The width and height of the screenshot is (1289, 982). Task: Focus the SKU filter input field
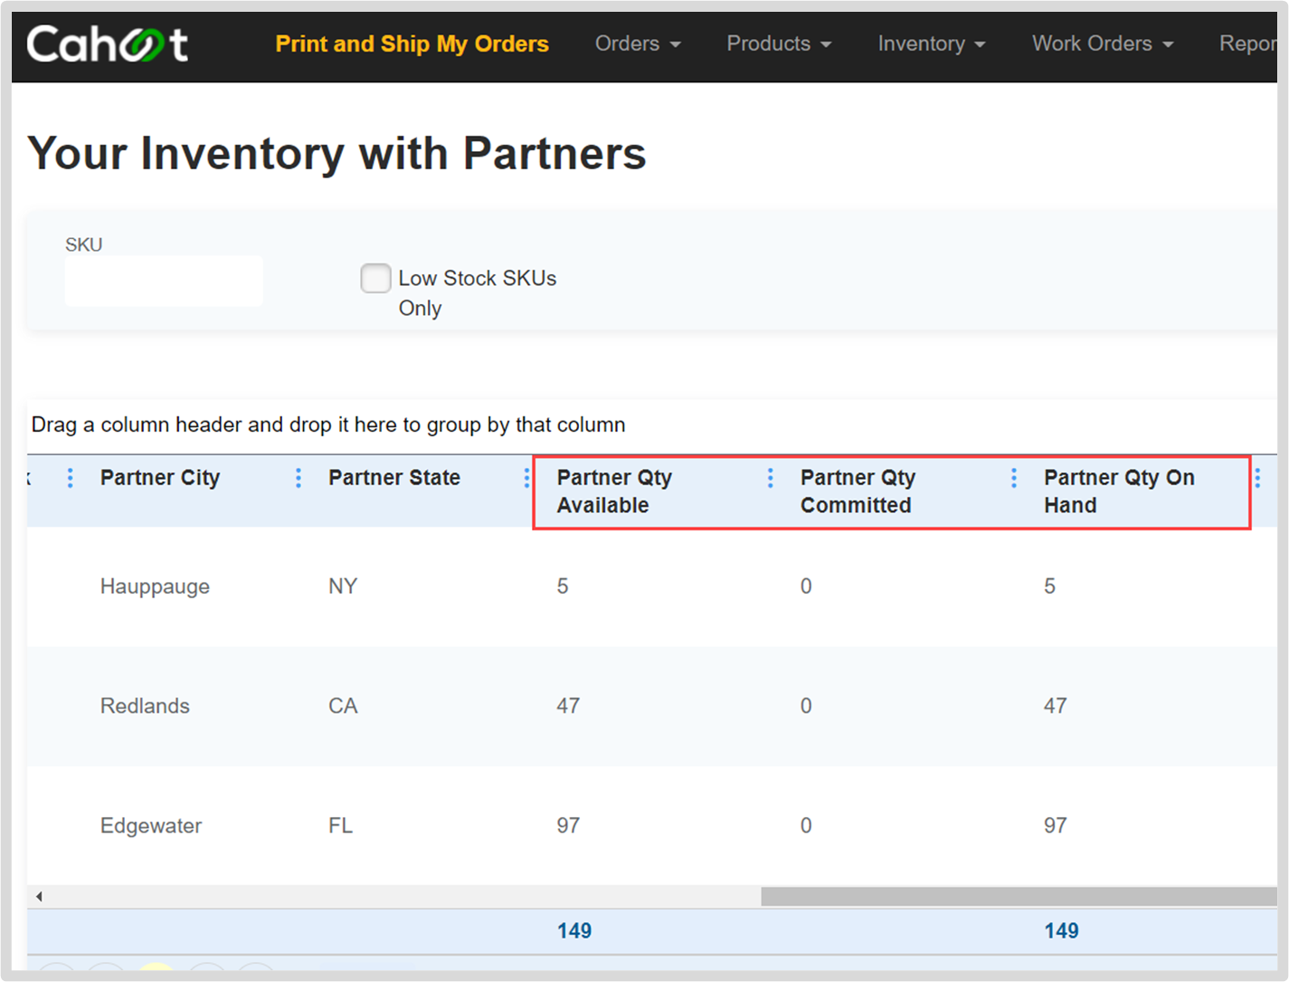click(x=164, y=281)
